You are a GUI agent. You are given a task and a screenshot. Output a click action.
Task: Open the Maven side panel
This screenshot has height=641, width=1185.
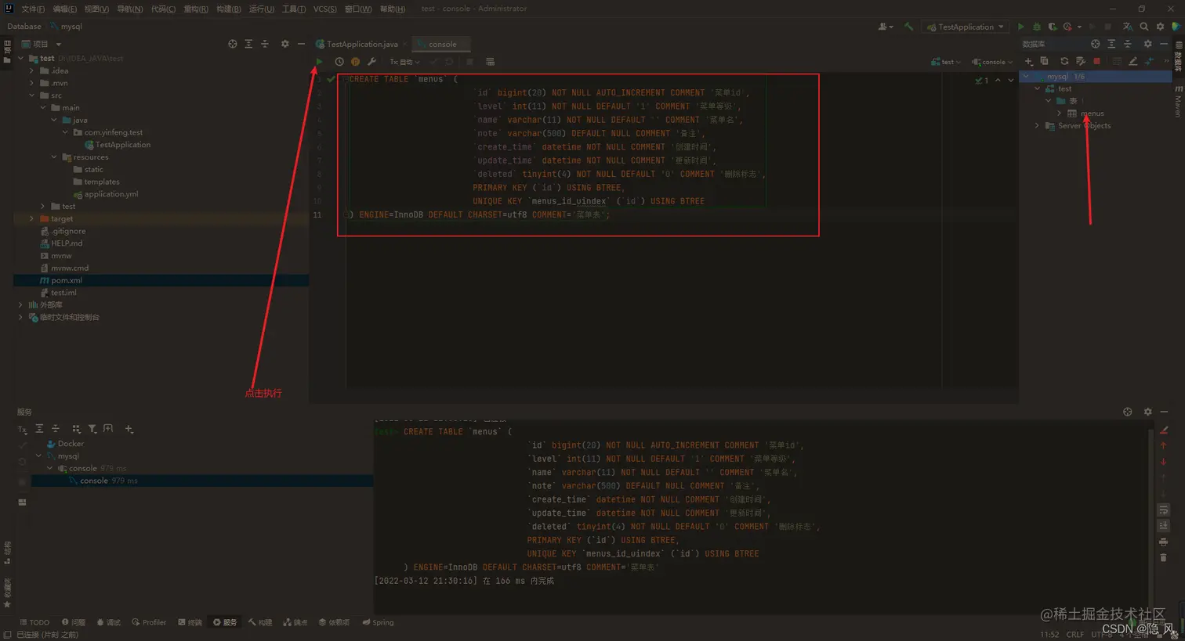pyautogui.click(x=1177, y=102)
